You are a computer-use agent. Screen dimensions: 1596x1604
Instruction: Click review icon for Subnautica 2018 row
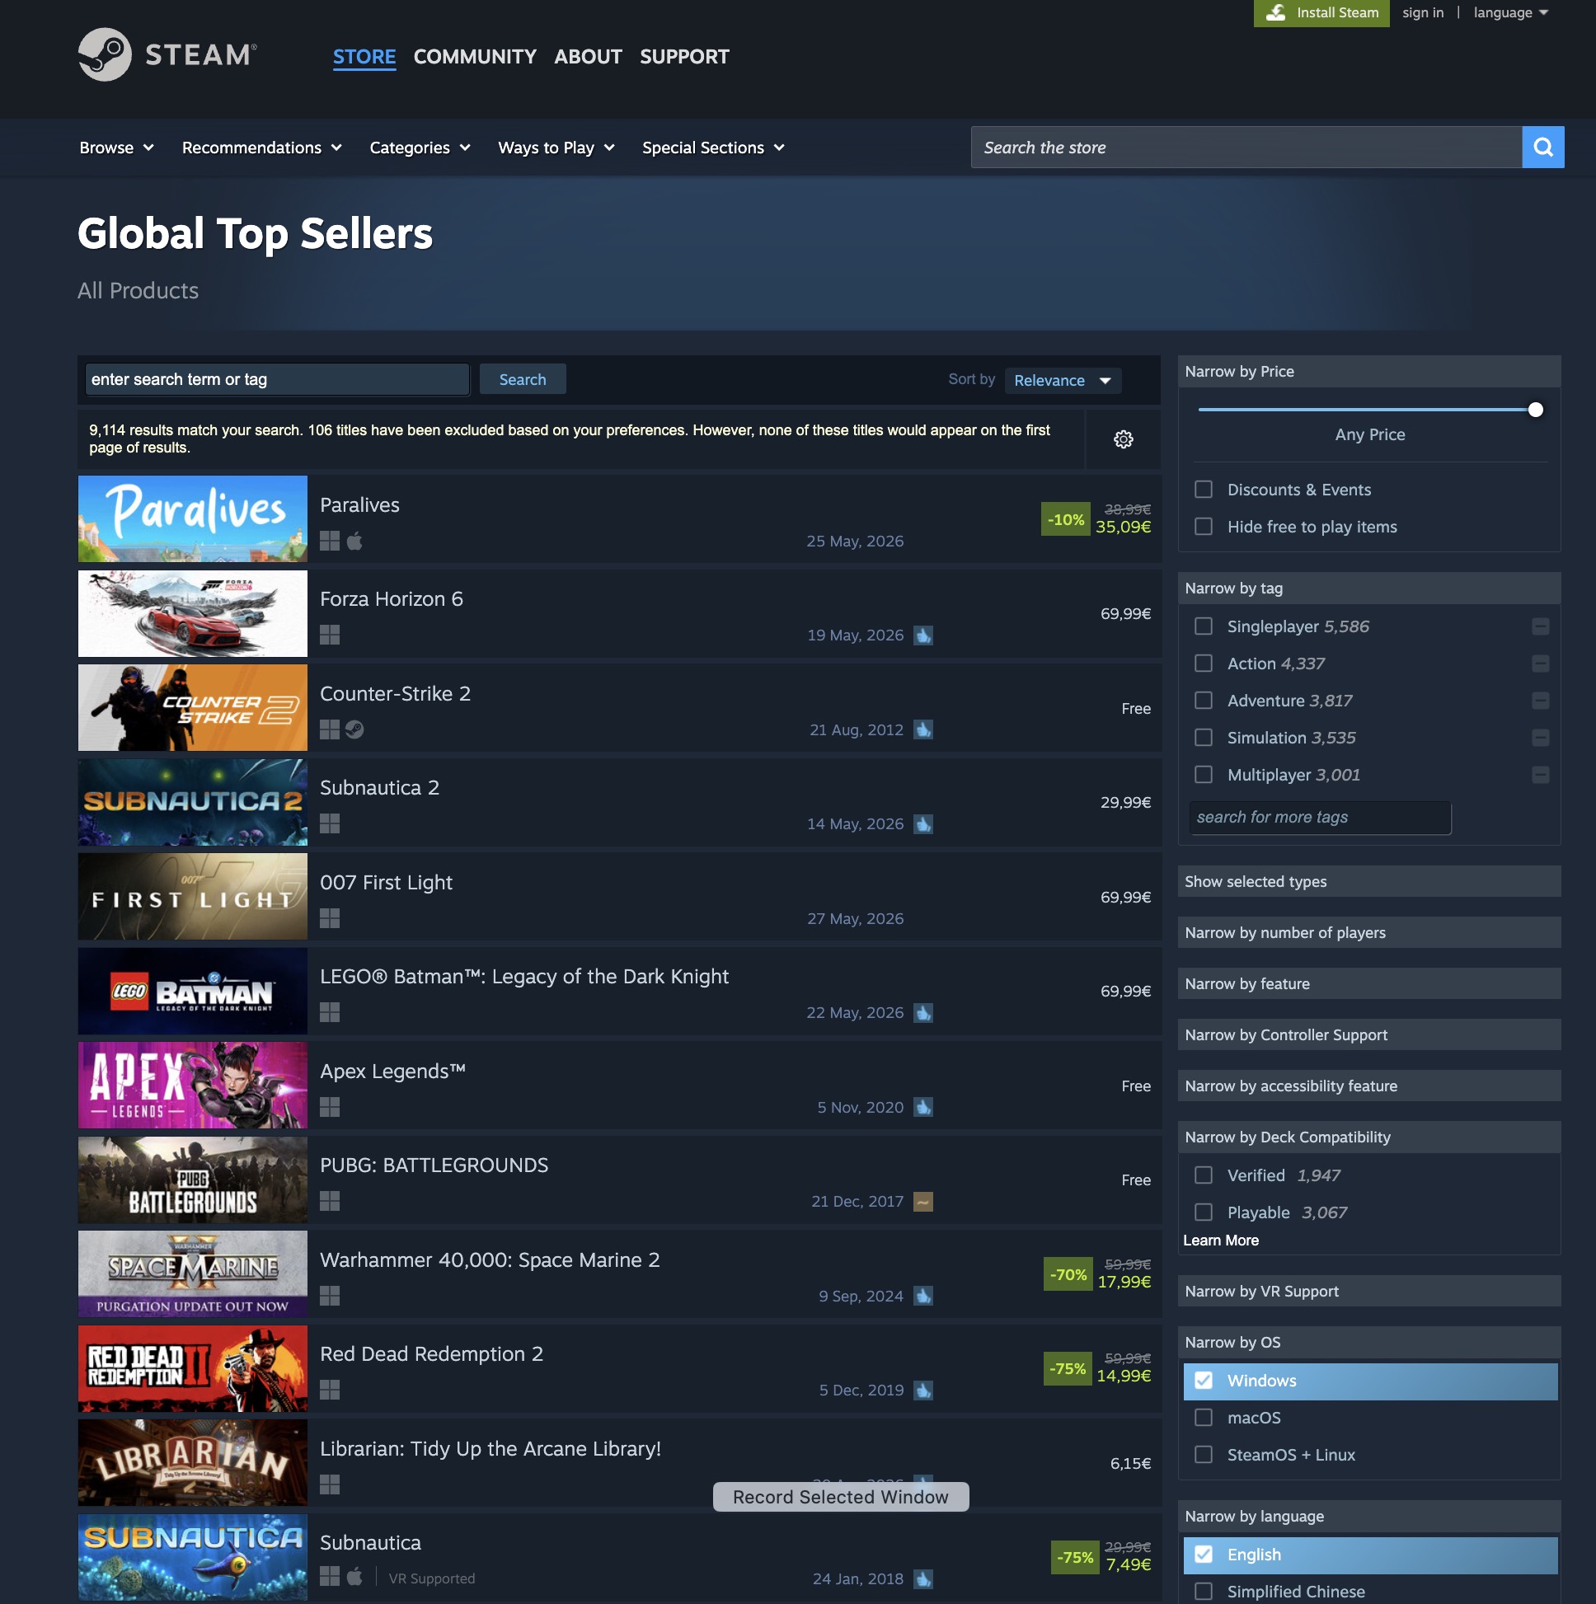pos(922,1579)
